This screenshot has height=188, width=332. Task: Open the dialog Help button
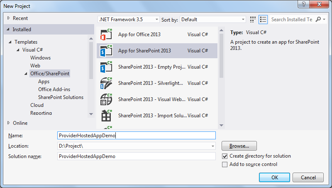tap(303, 4)
